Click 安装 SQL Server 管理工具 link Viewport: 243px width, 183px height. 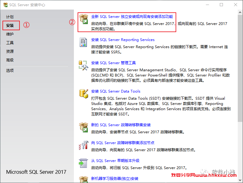pos(113,63)
